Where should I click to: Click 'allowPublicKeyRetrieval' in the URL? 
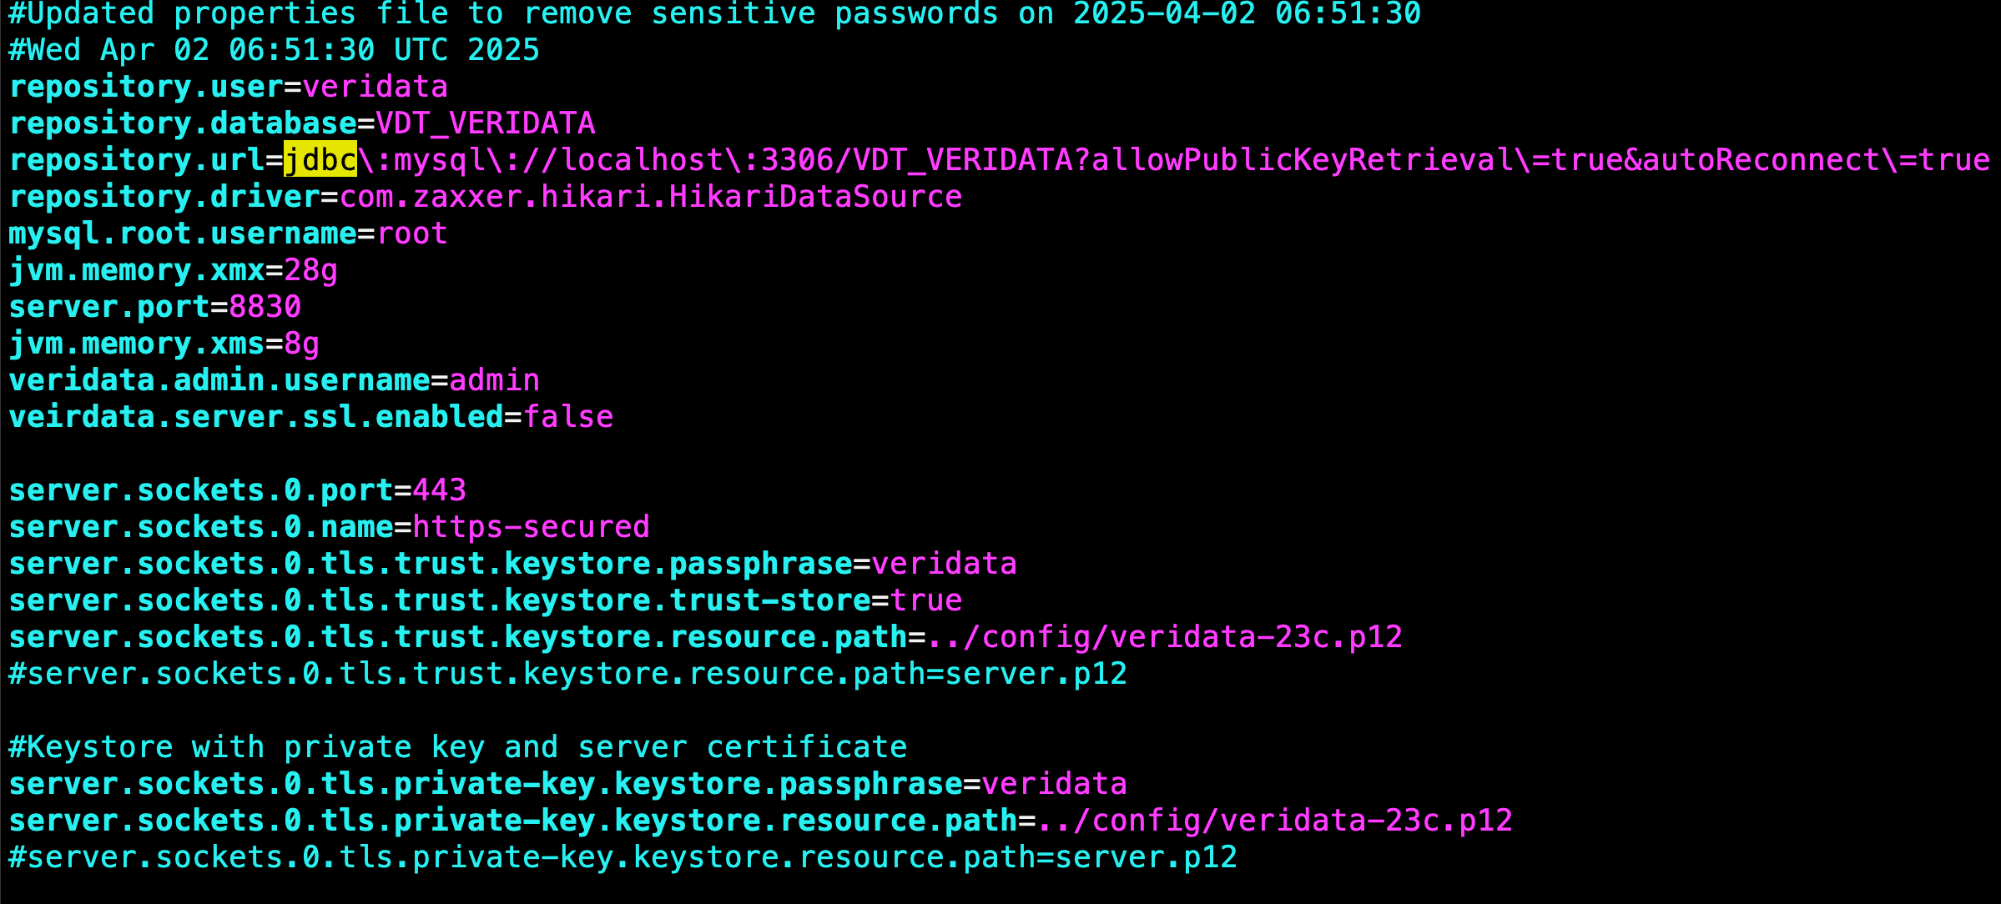coord(1303,159)
